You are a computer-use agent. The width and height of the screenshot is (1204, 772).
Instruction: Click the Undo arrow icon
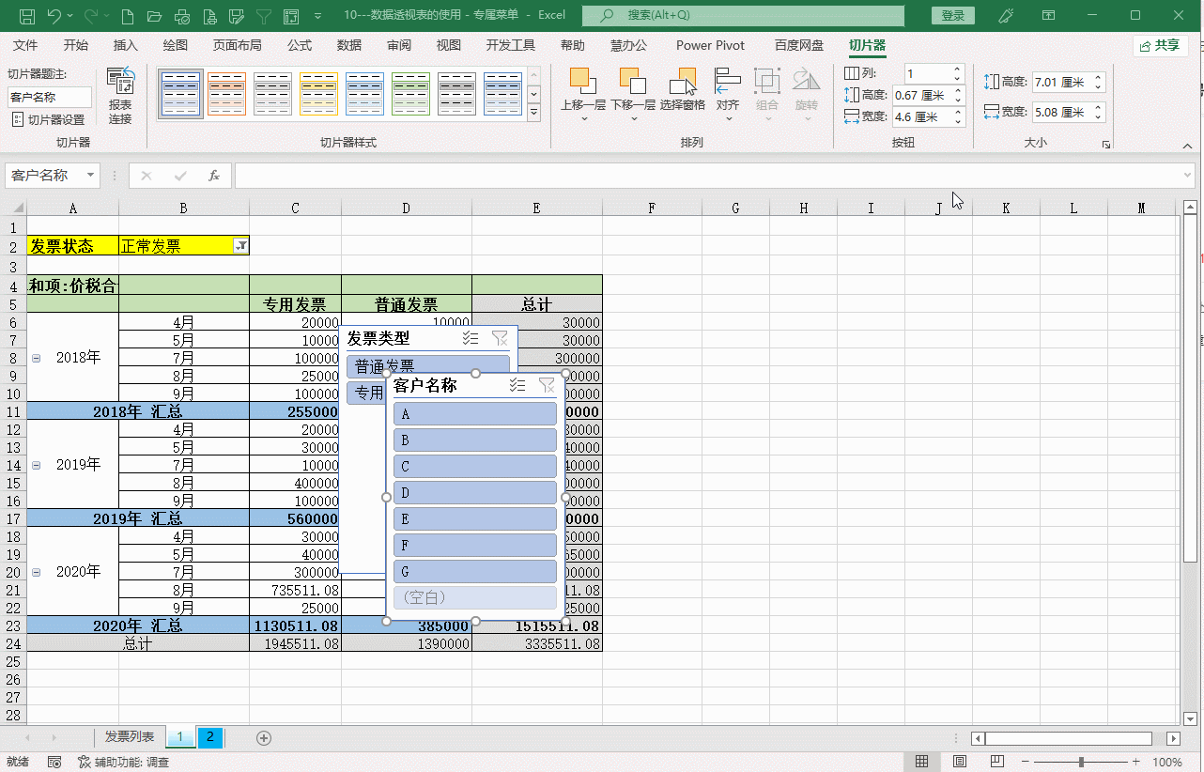[x=54, y=16]
